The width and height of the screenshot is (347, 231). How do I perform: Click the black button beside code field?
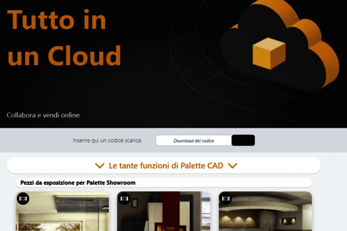(243, 140)
